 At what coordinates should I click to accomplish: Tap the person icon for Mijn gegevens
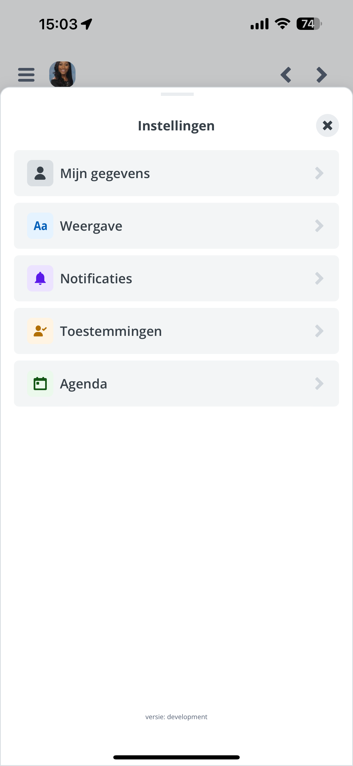(40, 173)
